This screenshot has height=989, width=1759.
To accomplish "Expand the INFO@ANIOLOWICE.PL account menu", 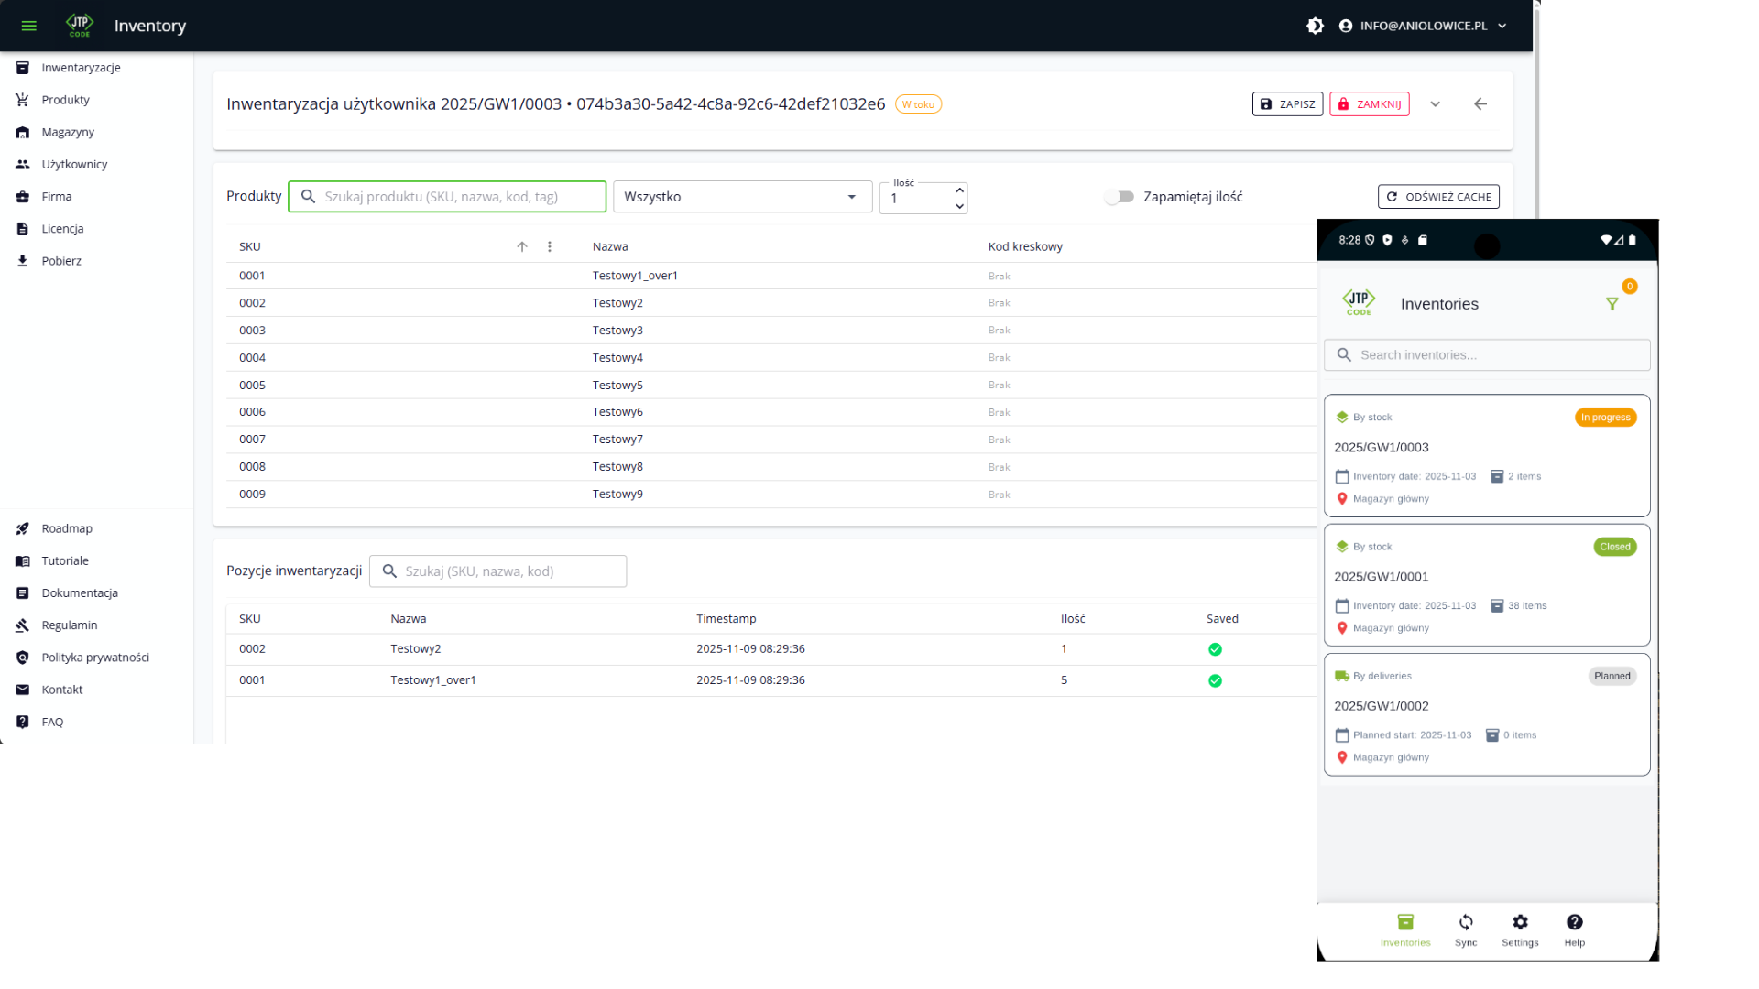I will tap(1423, 26).
